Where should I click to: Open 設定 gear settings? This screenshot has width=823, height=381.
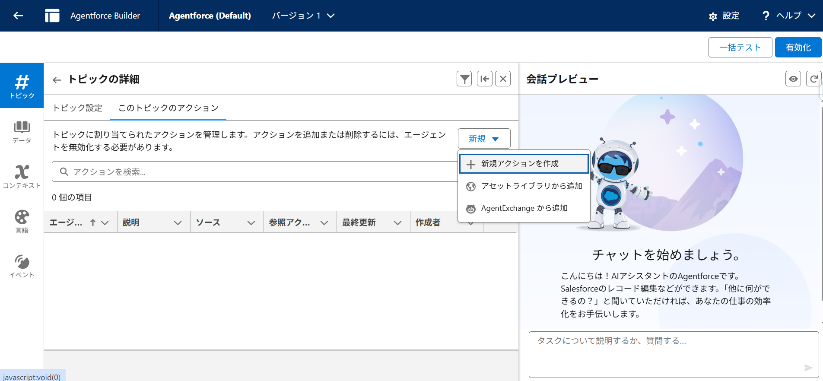click(x=724, y=16)
